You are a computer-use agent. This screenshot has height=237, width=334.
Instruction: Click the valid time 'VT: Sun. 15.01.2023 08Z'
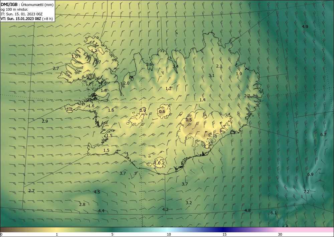point(21,19)
